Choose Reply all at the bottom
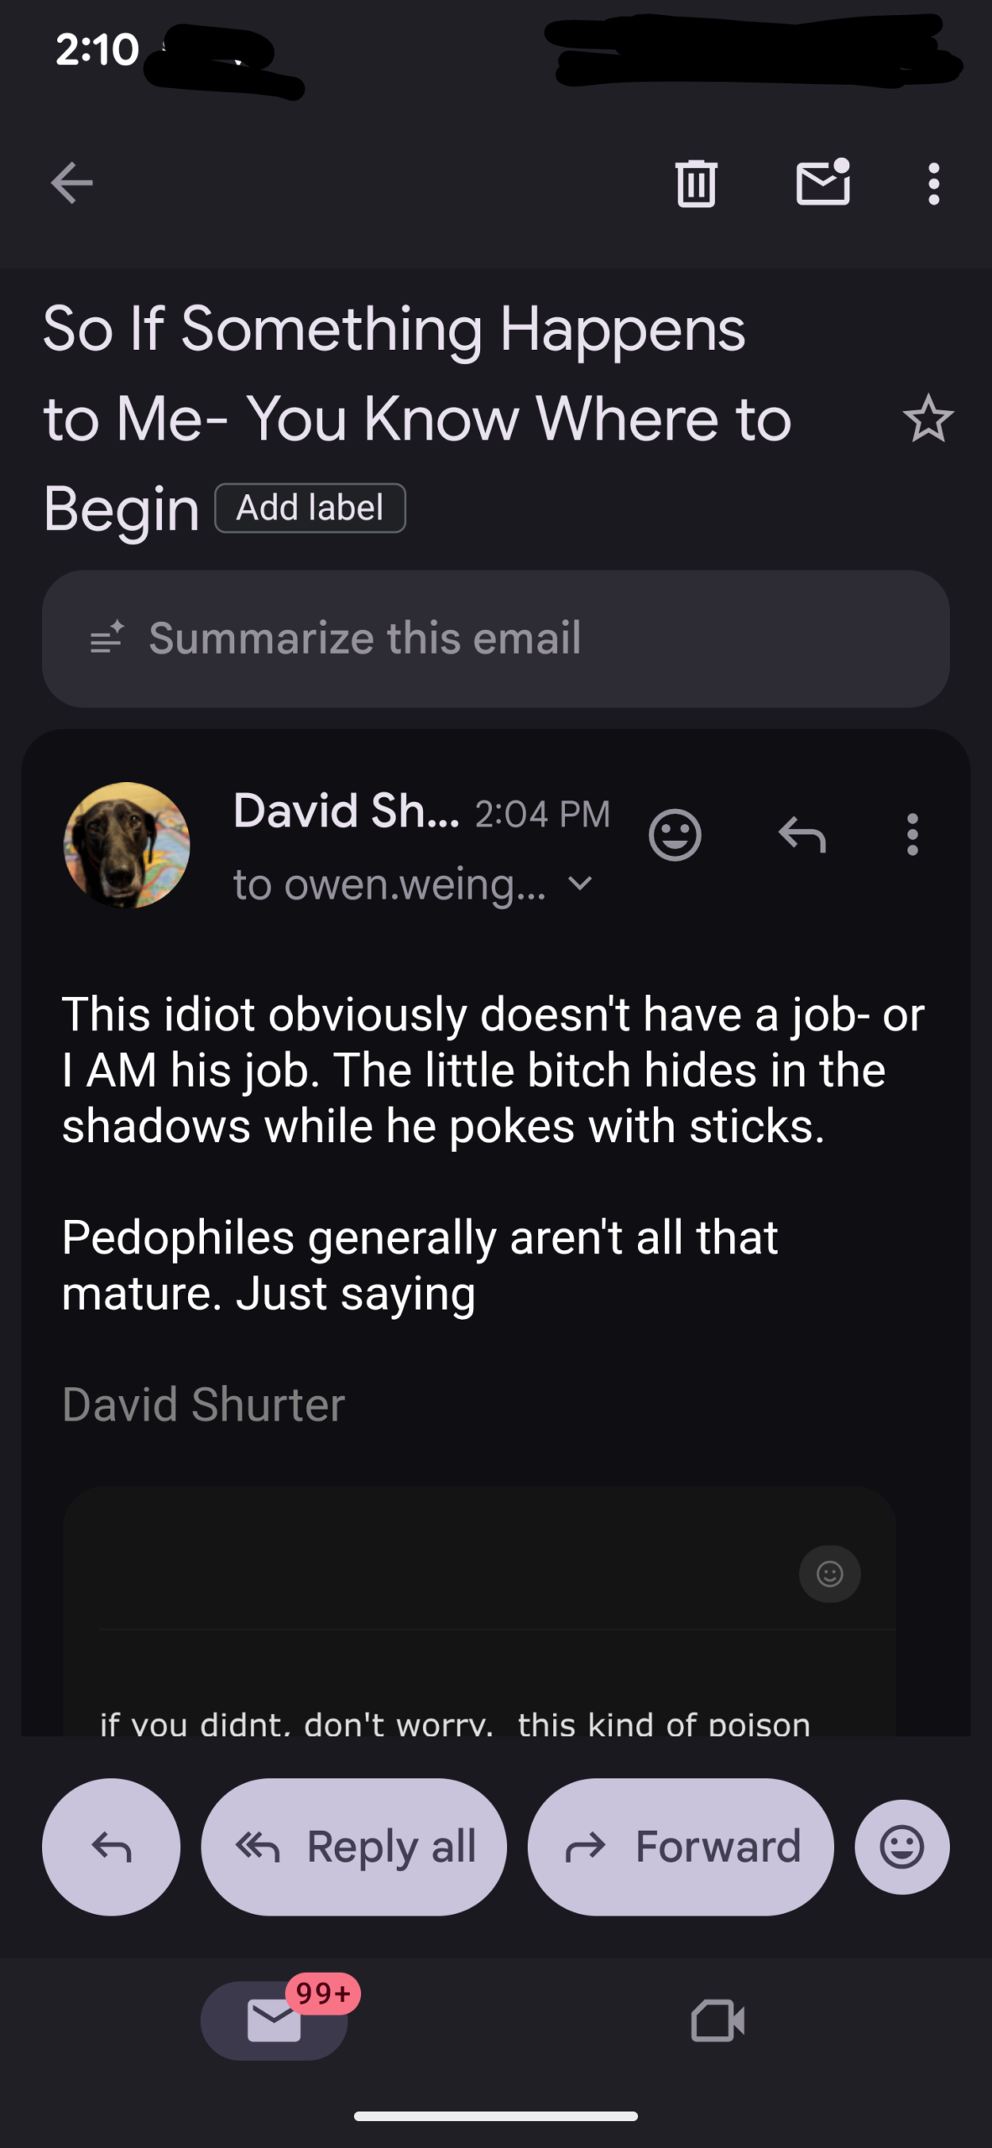This screenshot has height=2148, width=992. coord(353,1847)
